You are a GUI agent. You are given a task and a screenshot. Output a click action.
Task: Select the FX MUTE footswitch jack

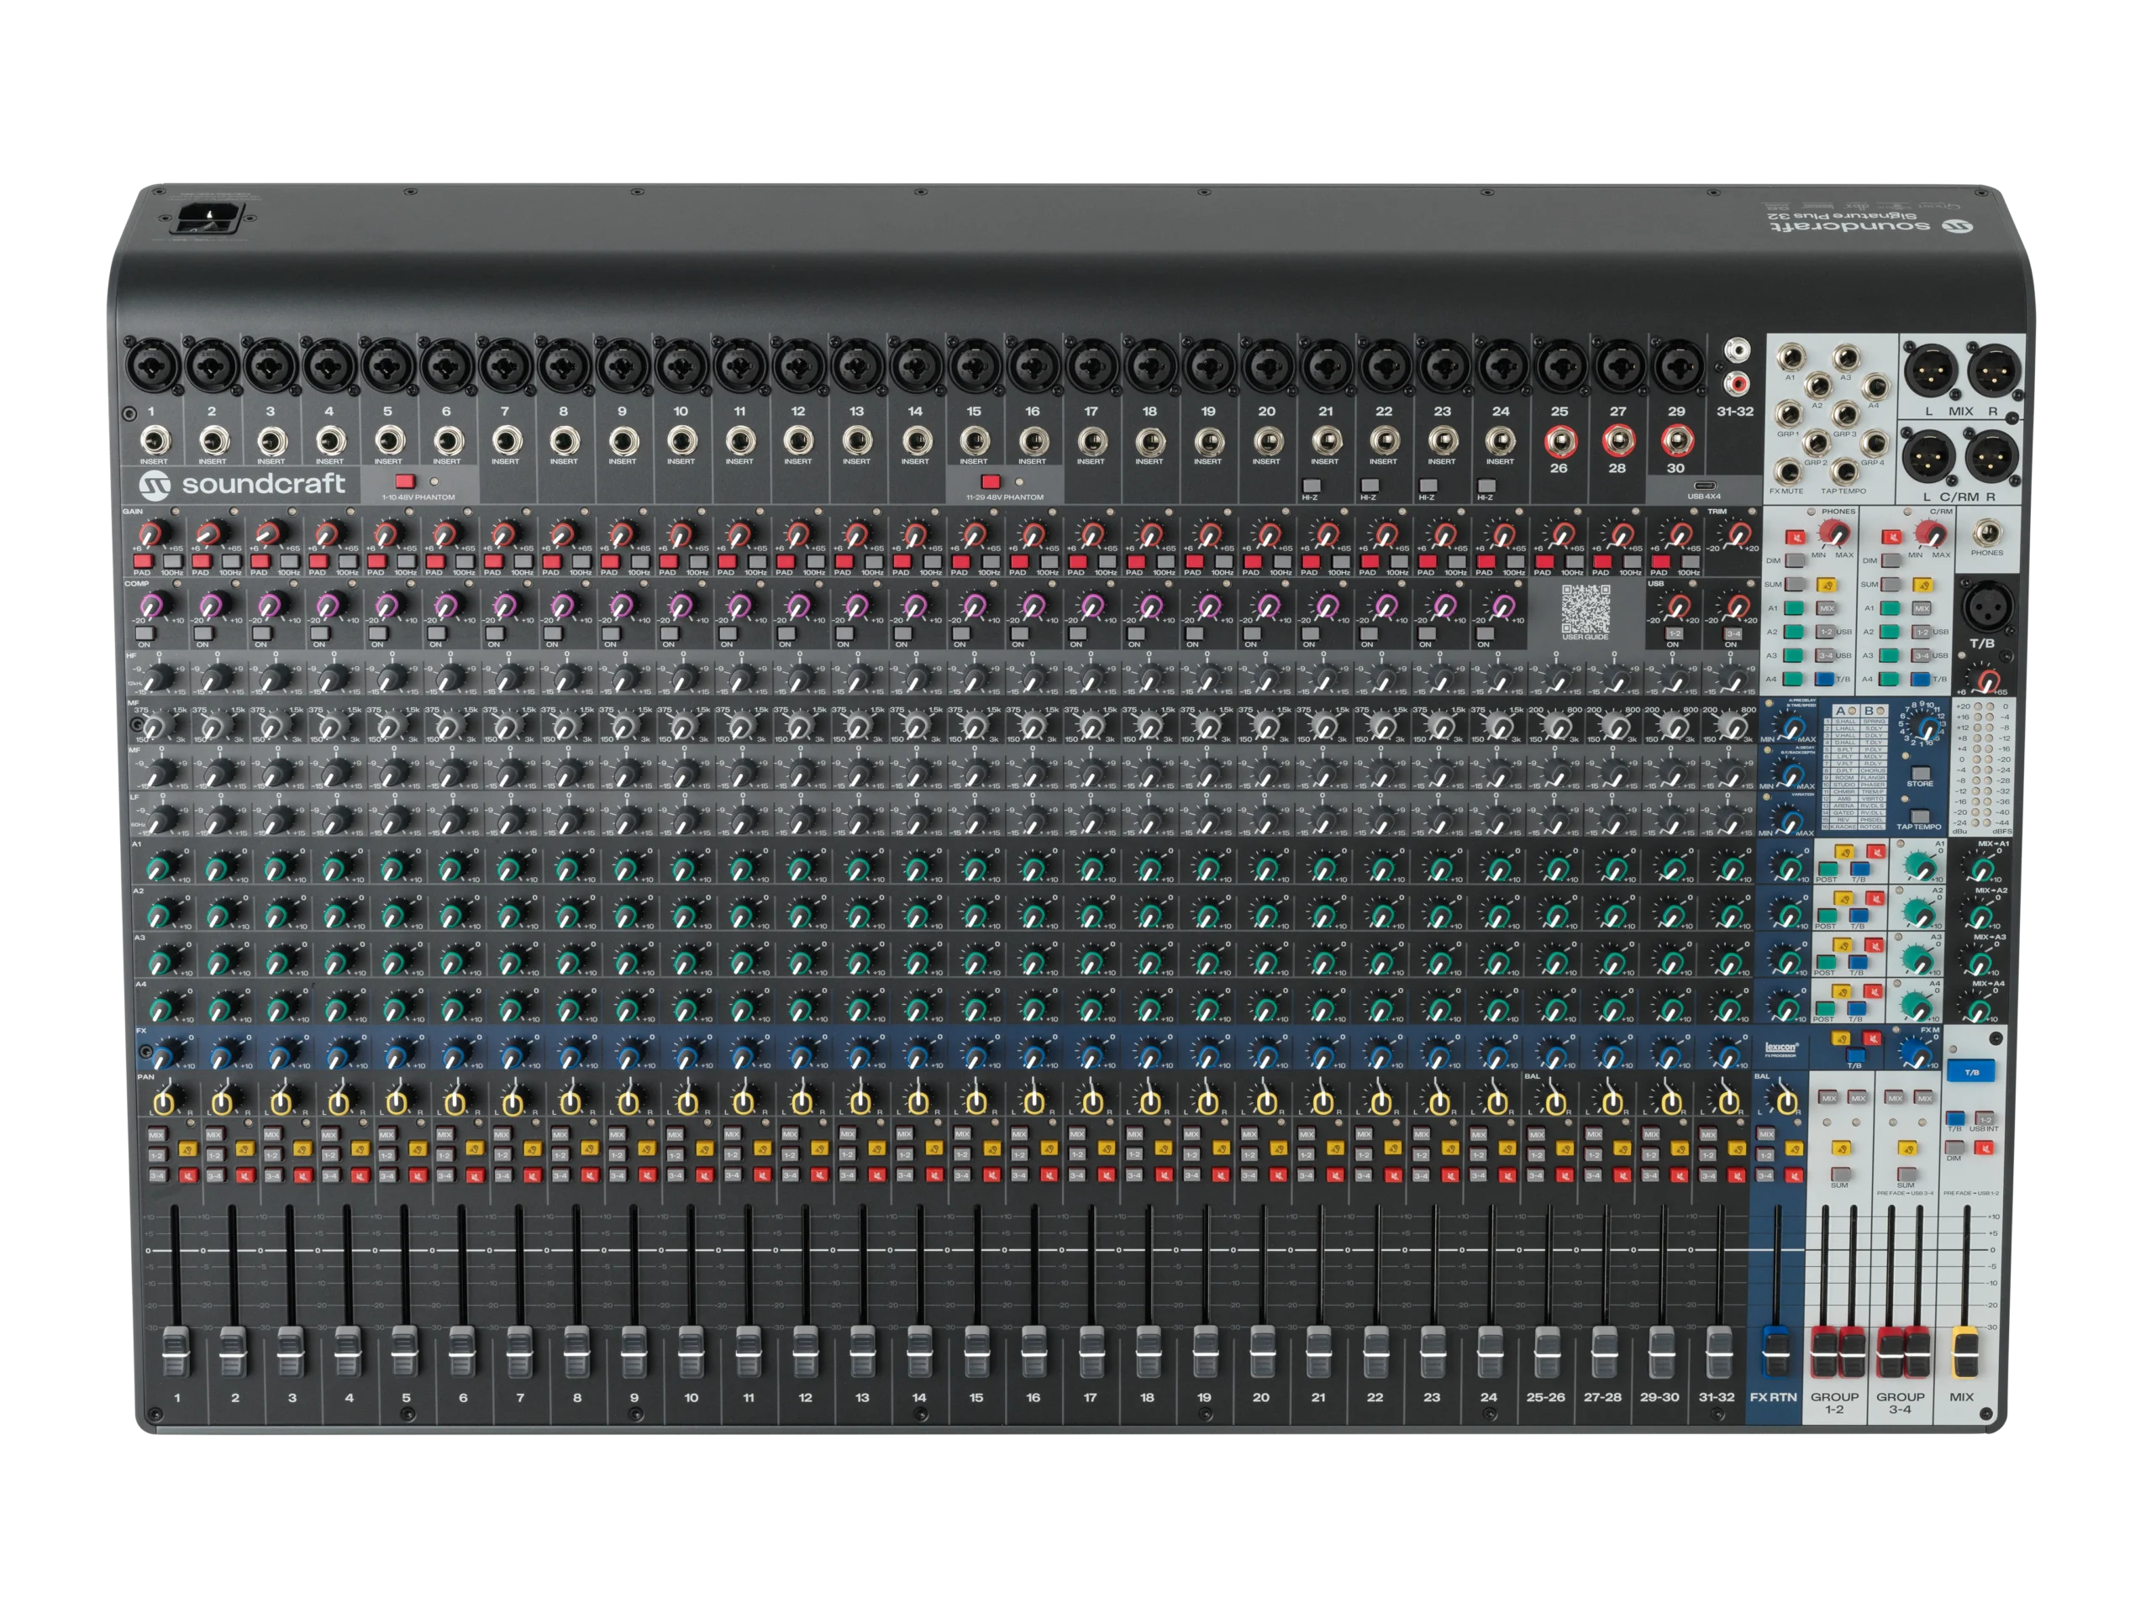click(1787, 471)
